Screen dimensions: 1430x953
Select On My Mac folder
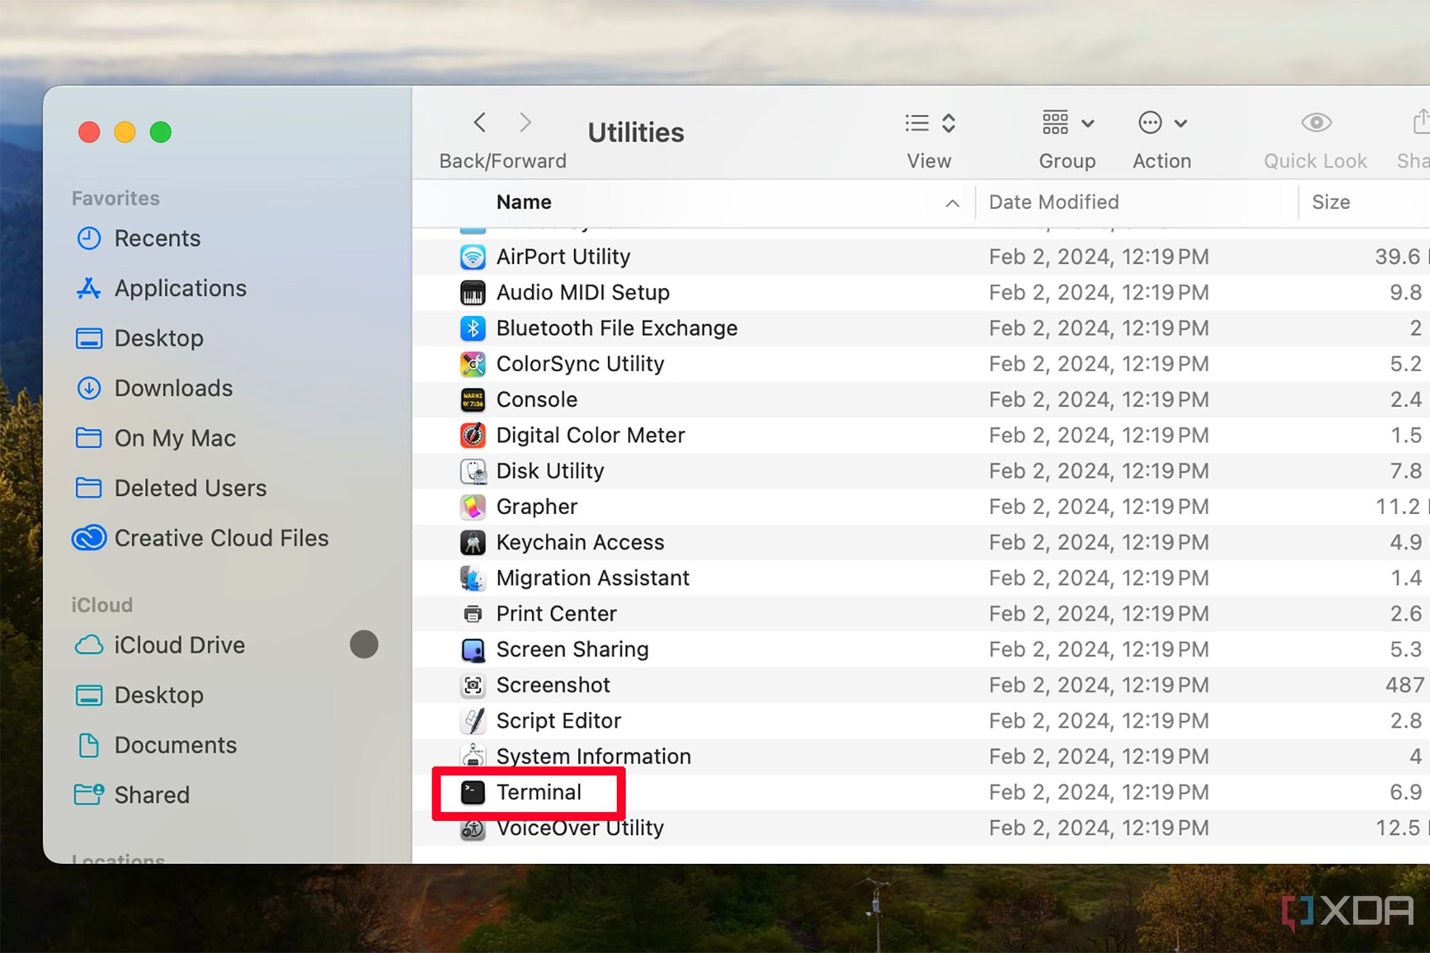[155, 438]
